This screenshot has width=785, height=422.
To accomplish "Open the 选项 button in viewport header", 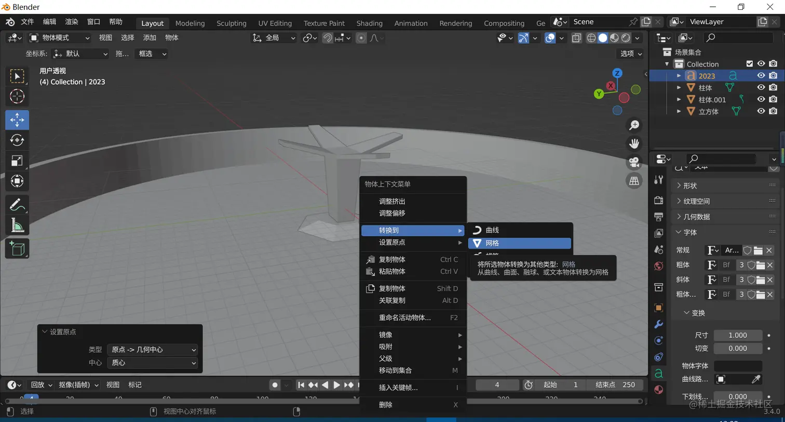I will coord(631,54).
